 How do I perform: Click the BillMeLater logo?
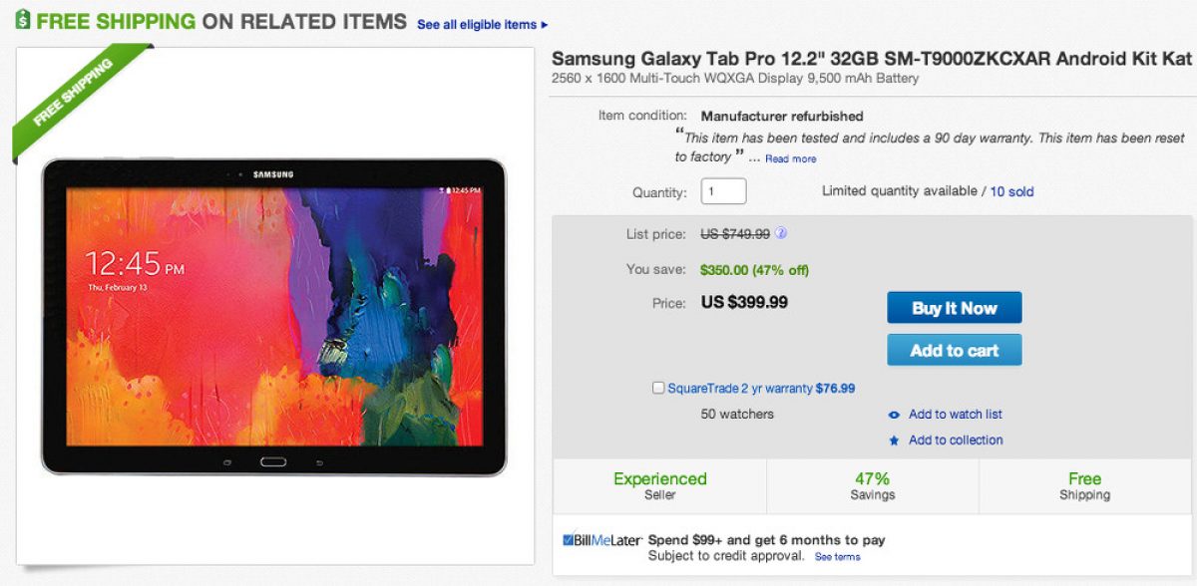[x=601, y=540]
